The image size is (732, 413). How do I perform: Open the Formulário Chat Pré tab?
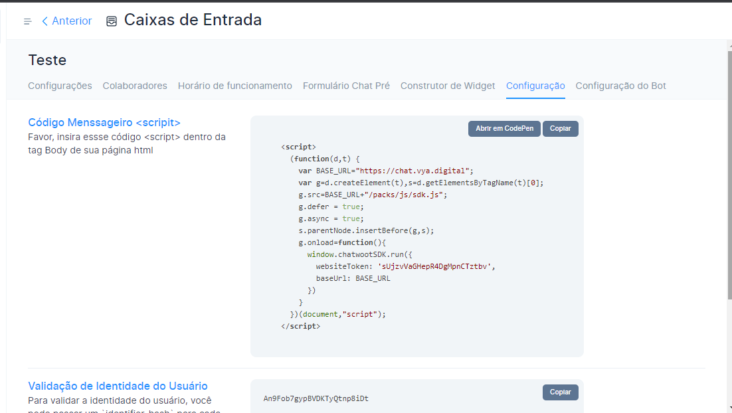346,86
